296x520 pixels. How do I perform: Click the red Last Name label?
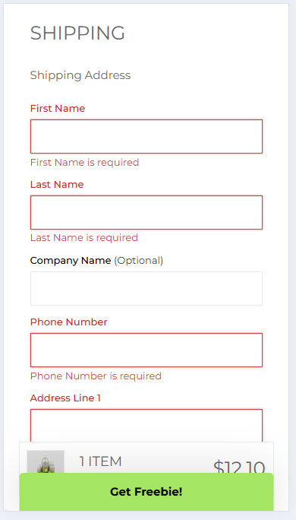[x=57, y=184]
